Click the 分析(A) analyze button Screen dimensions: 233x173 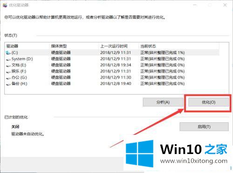(163, 102)
